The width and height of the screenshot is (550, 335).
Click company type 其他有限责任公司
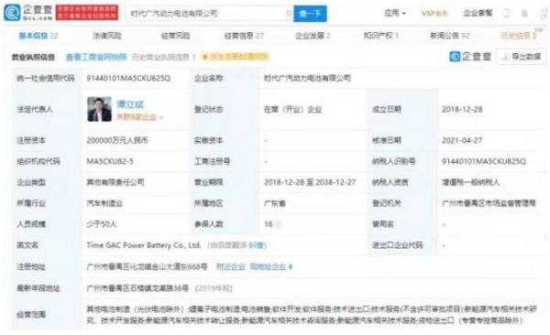[x=115, y=182]
